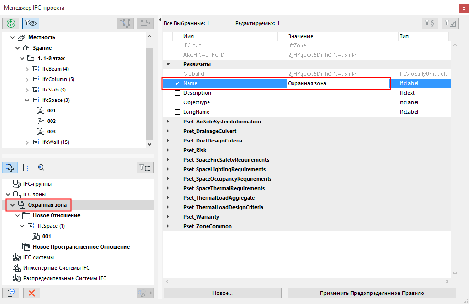
Task: Click the filtered selection icon above the groups panel
Action: pyautogui.click(x=145, y=167)
